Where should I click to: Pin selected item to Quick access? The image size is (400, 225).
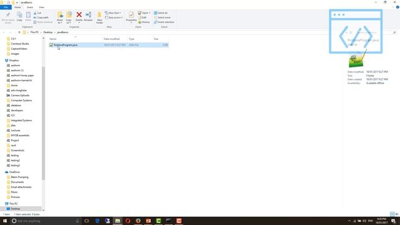[x=8, y=17]
